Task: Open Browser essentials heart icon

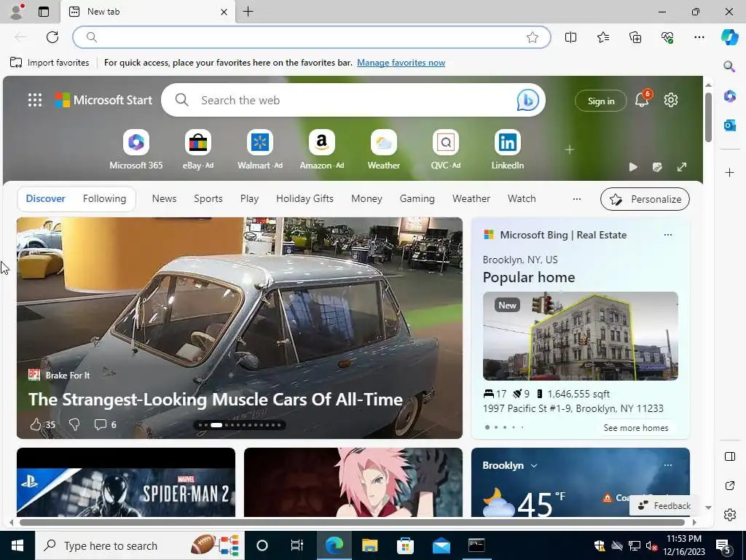Action: click(667, 37)
